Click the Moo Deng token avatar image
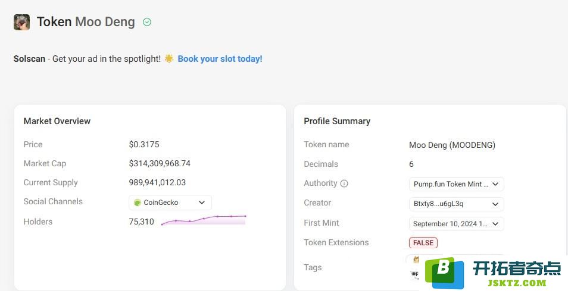Image resolution: width=568 pixels, height=291 pixels. (22, 22)
